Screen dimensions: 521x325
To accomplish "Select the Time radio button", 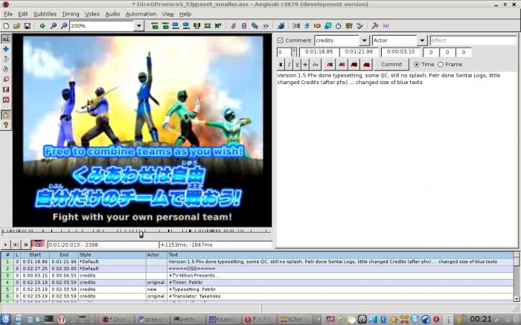I will [x=416, y=65].
